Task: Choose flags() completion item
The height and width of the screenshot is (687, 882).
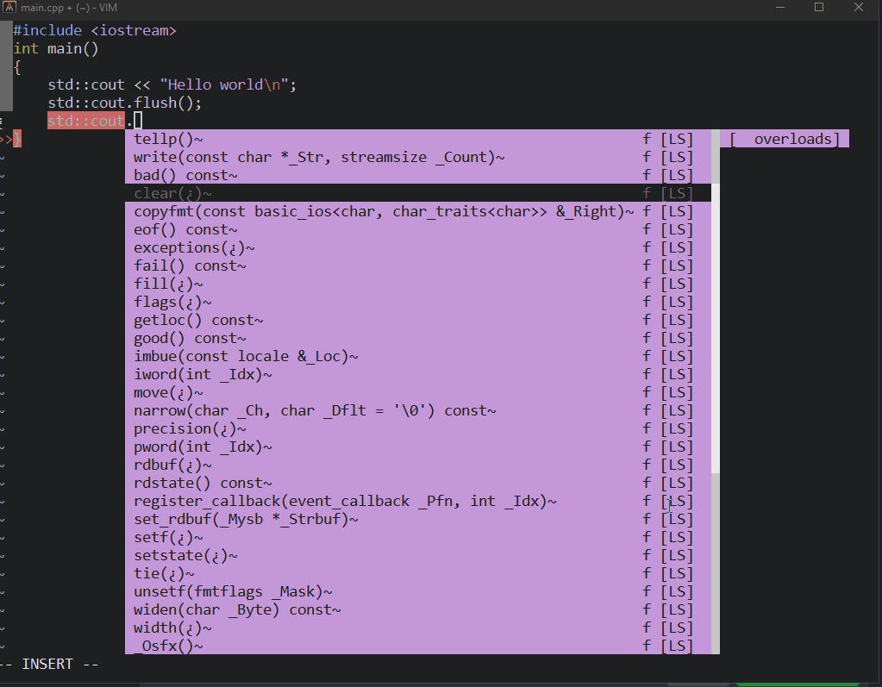Action: pos(418,302)
